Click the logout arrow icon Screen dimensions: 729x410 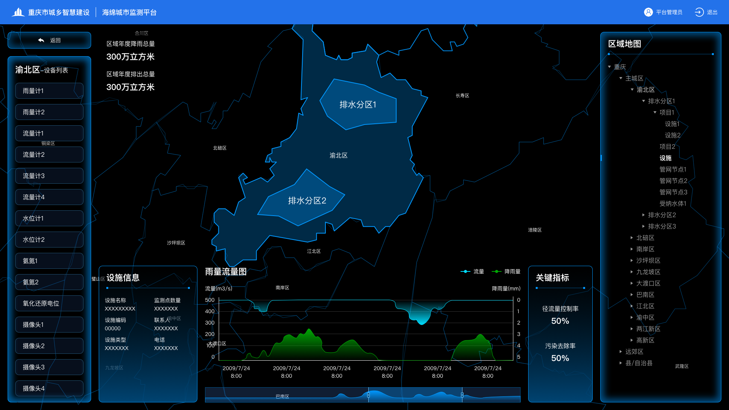click(699, 12)
